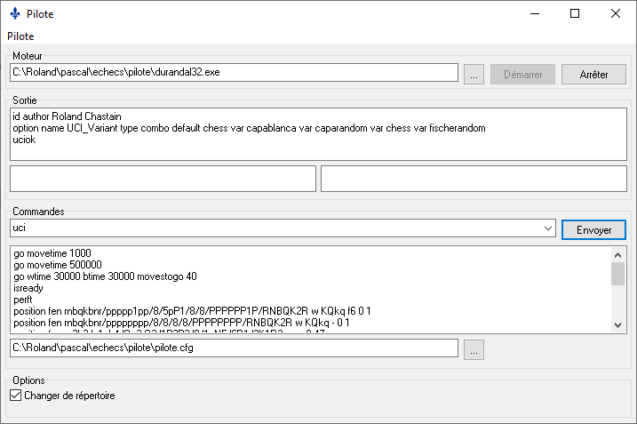
Task: Maximize the Pilote window
Action: [x=575, y=13]
